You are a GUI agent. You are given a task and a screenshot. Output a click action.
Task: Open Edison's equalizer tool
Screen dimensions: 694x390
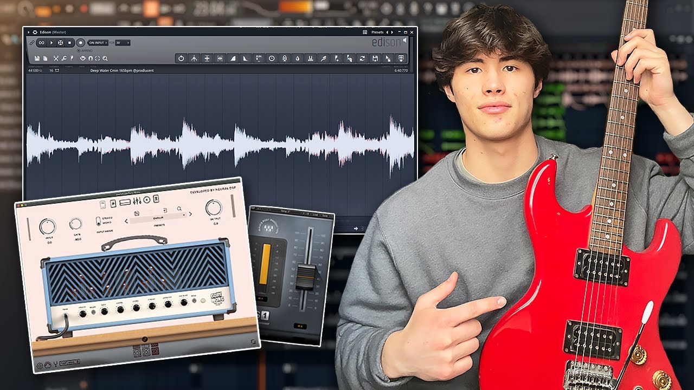(311, 58)
